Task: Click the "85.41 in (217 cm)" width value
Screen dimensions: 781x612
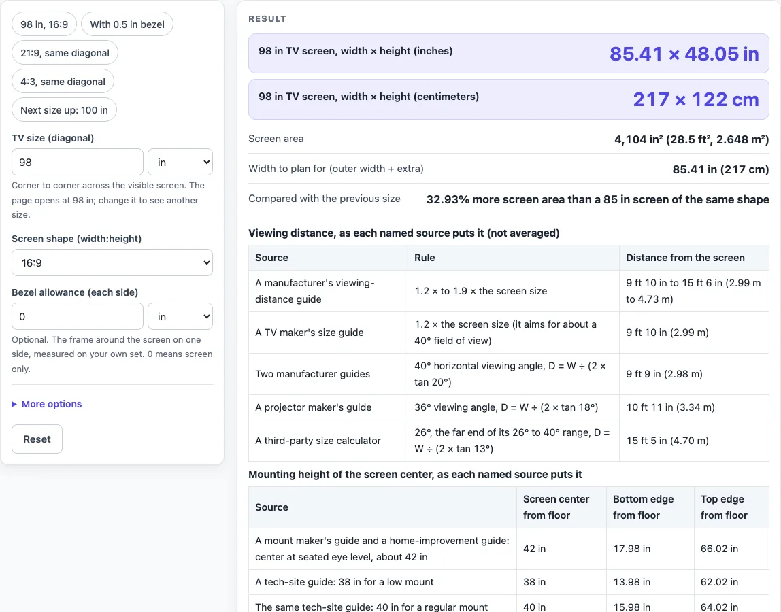Action: coord(720,169)
